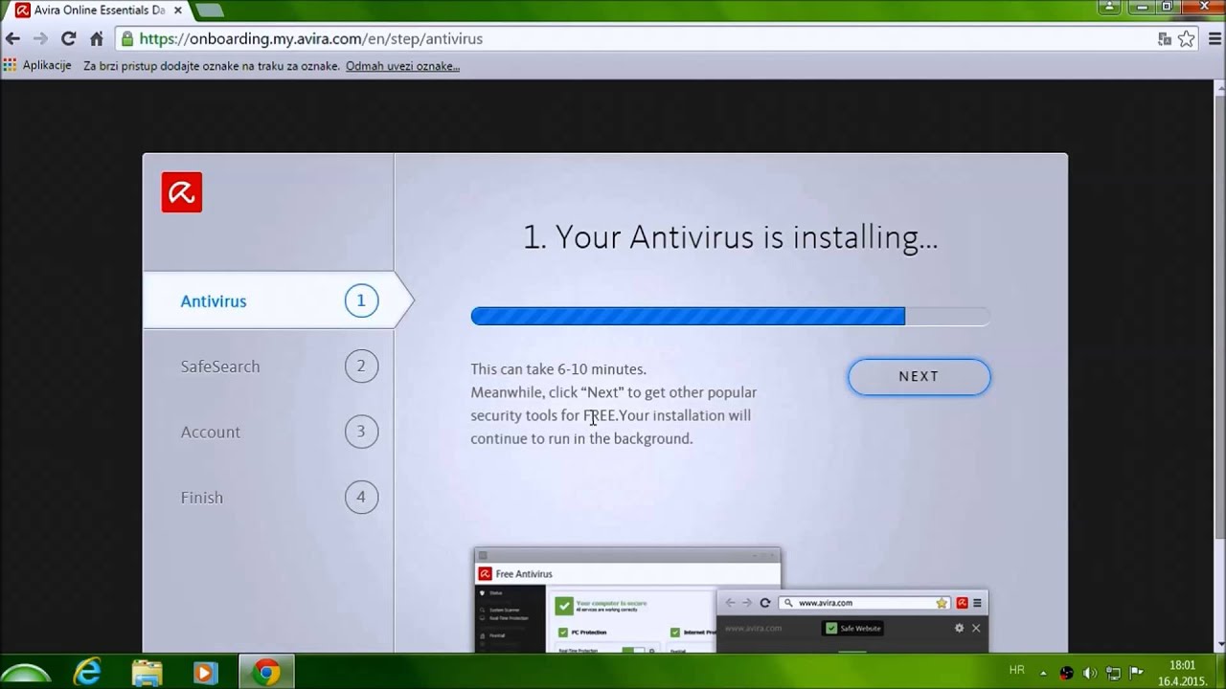Click the step 4 circle badge
This screenshot has height=689, width=1226.
point(361,498)
